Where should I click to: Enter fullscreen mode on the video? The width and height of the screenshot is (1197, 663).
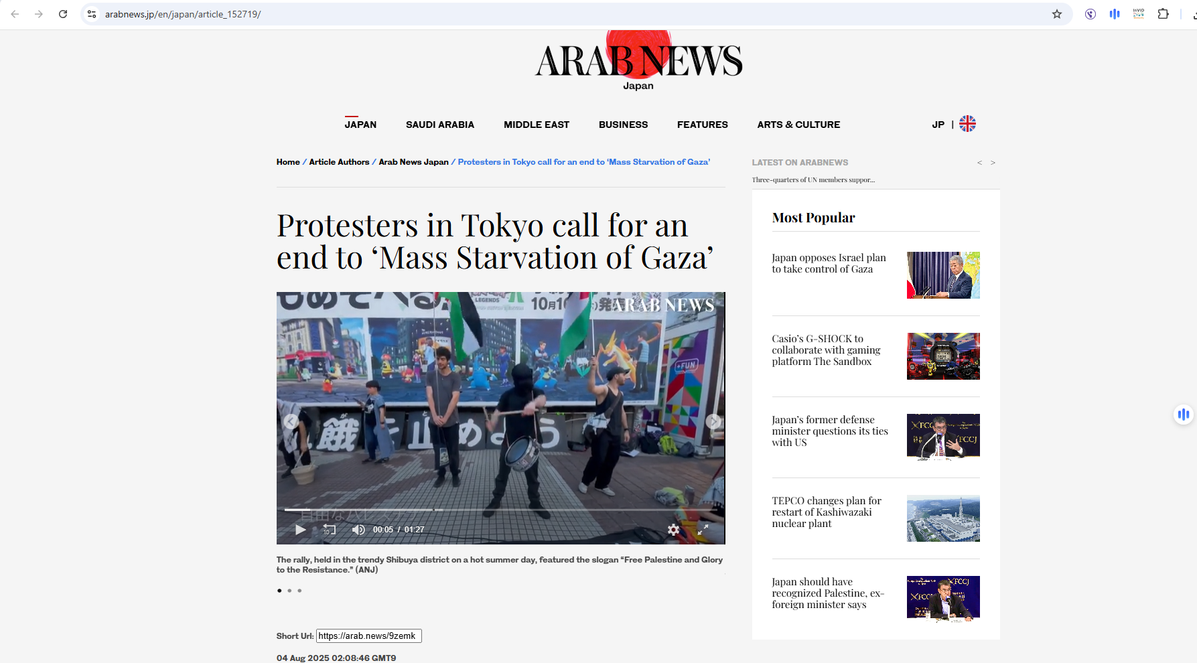[703, 530]
